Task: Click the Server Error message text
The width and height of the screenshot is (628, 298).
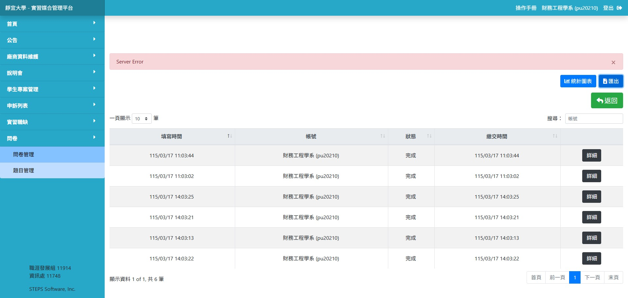Action: point(130,62)
